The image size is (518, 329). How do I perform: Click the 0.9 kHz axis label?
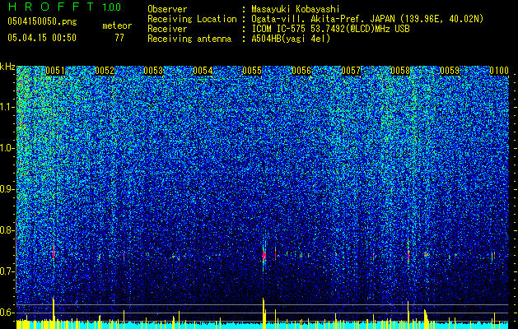click(7, 189)
